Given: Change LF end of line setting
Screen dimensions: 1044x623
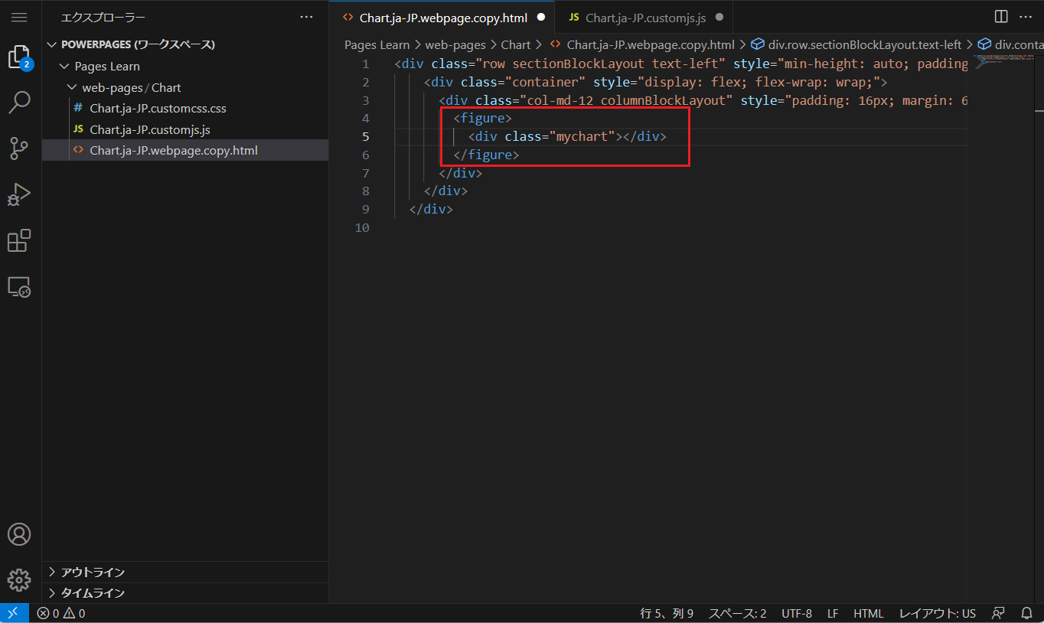Looking at the screenshot, I should [x=833, y=613].
